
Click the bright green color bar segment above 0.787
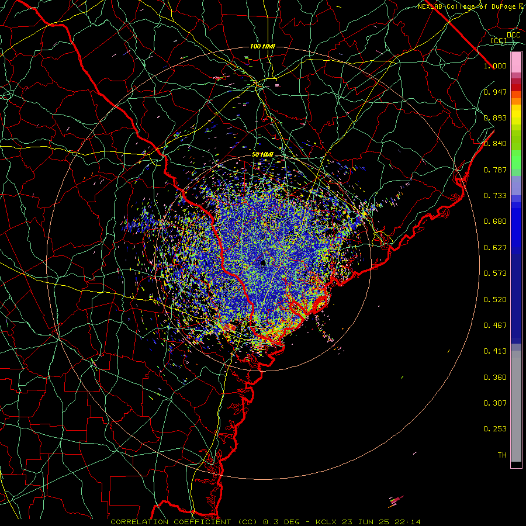click(516, 160)
